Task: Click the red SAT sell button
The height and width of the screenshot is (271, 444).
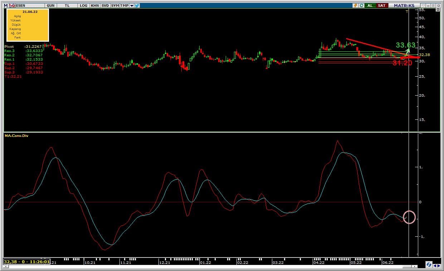Action: [382, 6]
